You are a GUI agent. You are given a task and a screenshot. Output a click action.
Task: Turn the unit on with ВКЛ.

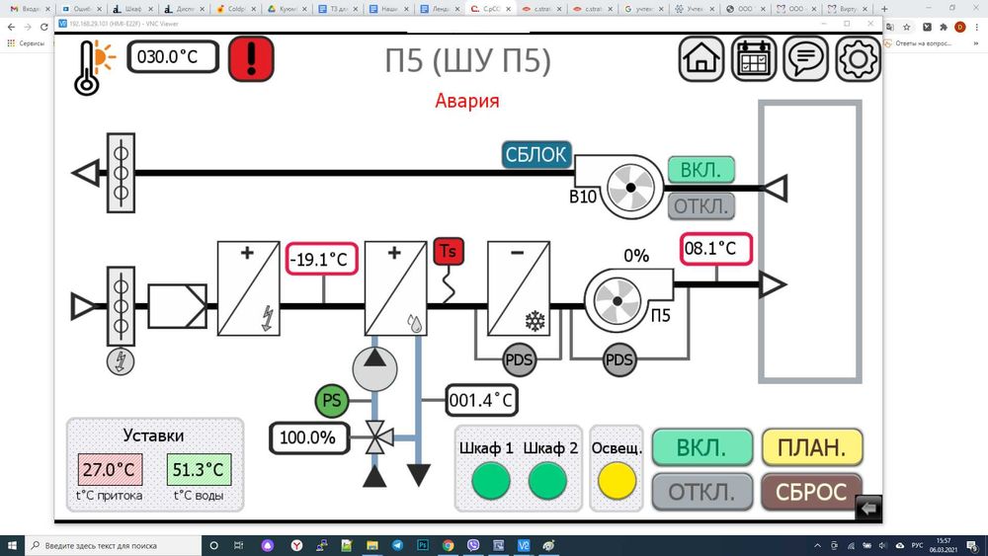pos(701,447)
